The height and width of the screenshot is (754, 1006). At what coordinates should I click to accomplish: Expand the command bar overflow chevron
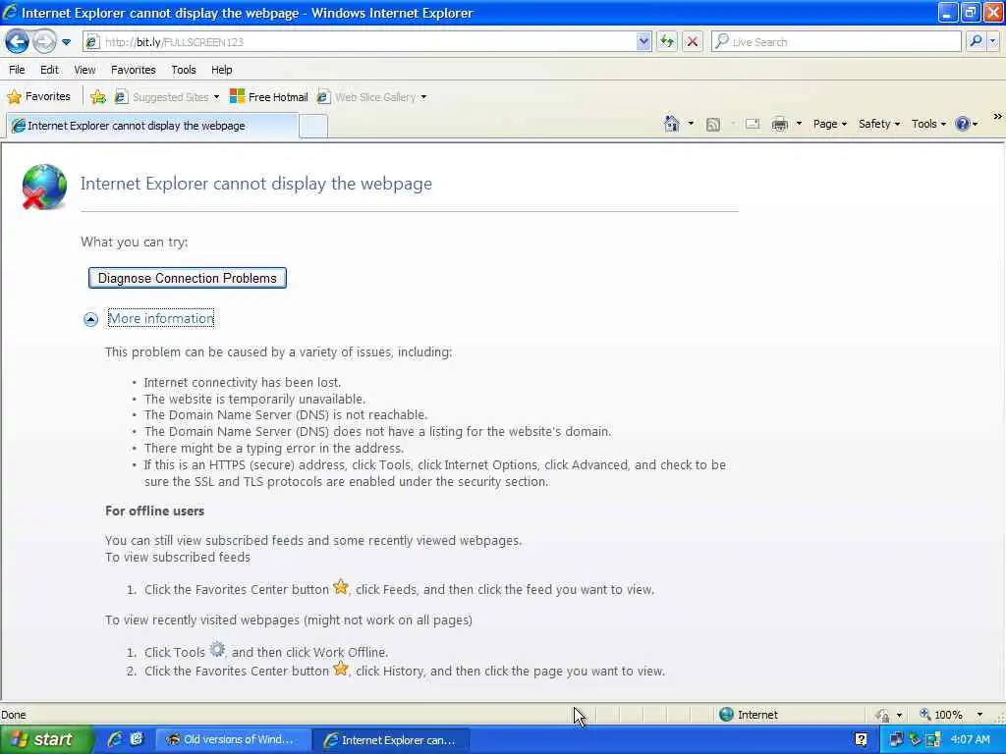tap(997, 117)
